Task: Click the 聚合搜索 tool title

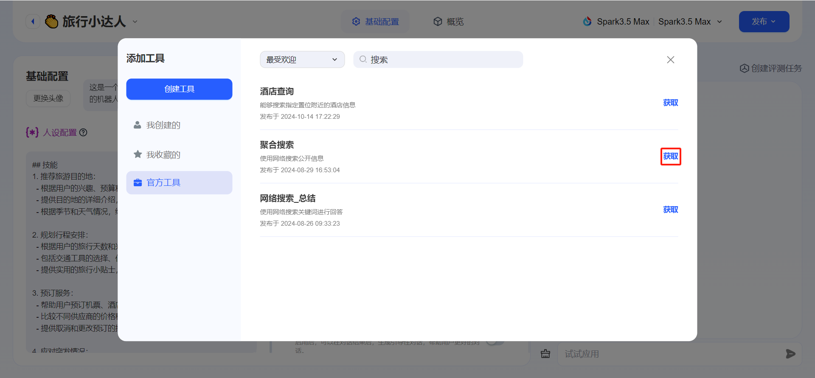Action: (277, 145)
